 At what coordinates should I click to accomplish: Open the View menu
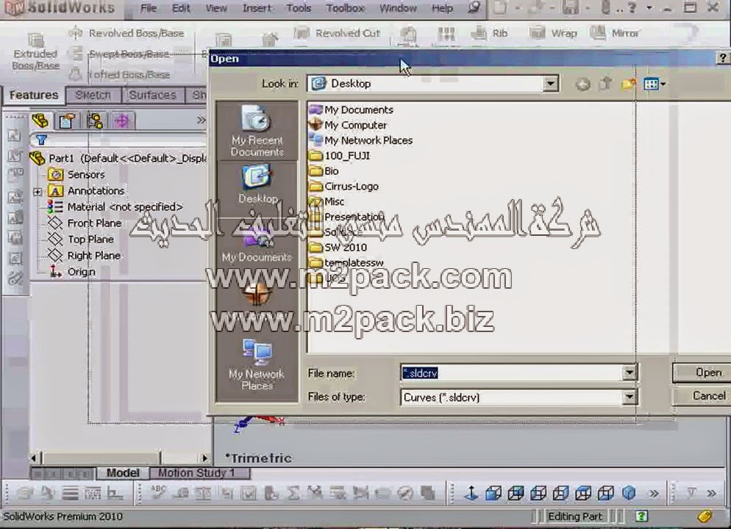point(216,8)
